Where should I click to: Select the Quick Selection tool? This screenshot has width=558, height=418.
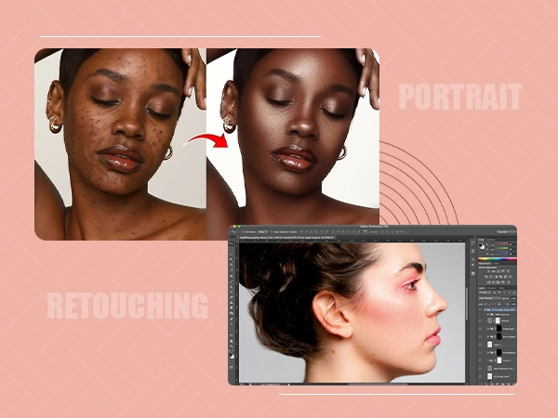(232, 259)
